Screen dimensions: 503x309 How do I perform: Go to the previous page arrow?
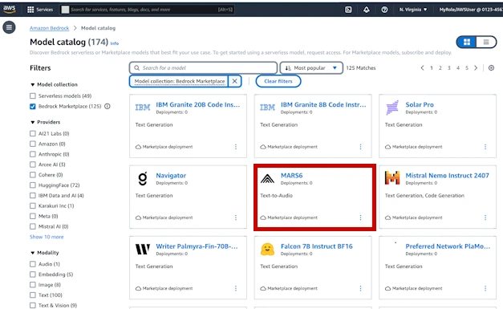pyautogui.click(x=422, y=67)
